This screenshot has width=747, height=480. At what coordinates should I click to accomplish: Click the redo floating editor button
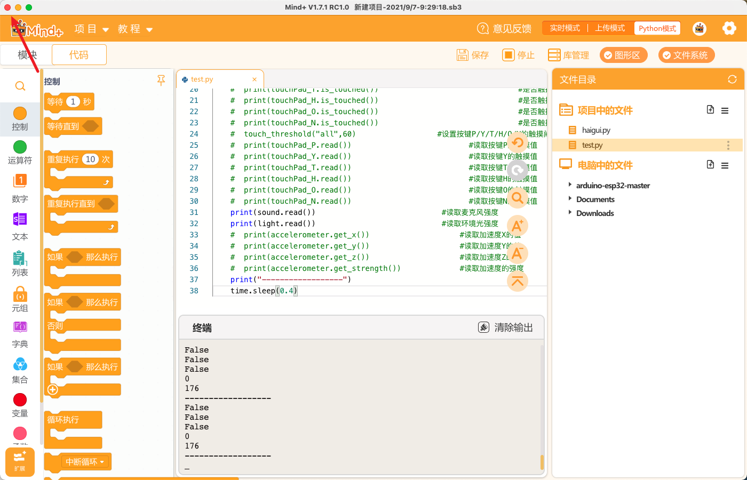517,171
